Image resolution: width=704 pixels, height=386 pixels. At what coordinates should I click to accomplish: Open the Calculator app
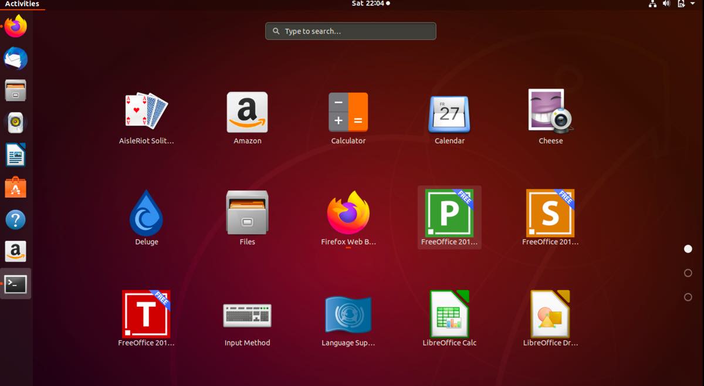pos(348,111)
